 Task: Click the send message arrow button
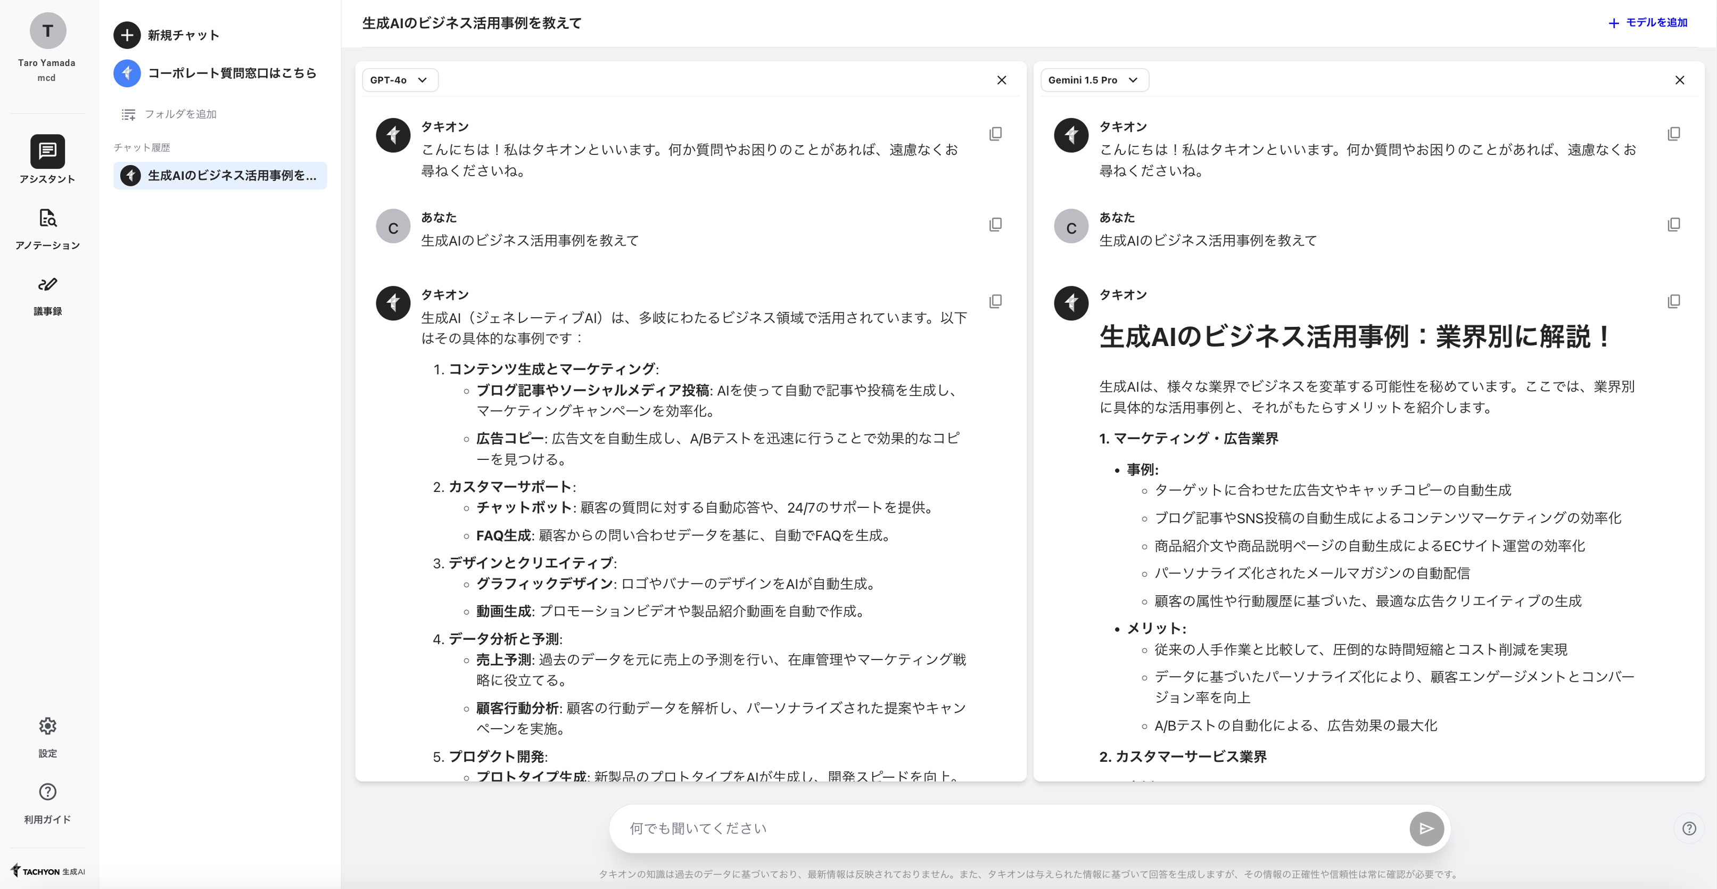point(1426,828)
